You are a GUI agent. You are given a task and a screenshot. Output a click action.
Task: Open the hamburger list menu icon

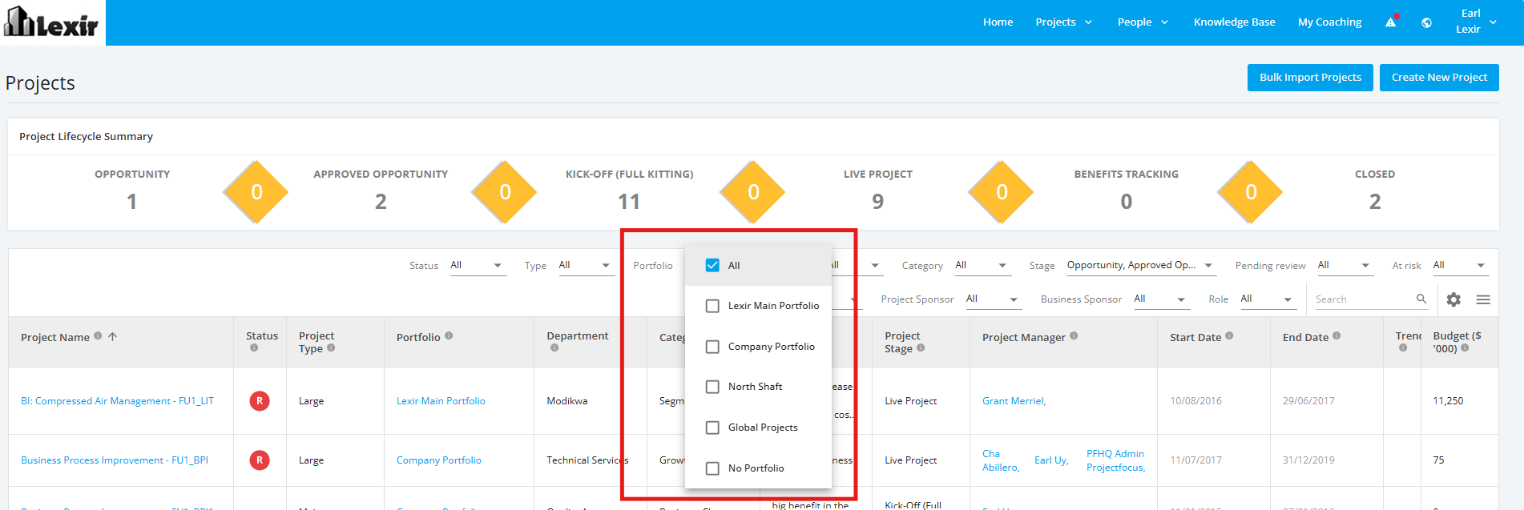(1483, 299)
